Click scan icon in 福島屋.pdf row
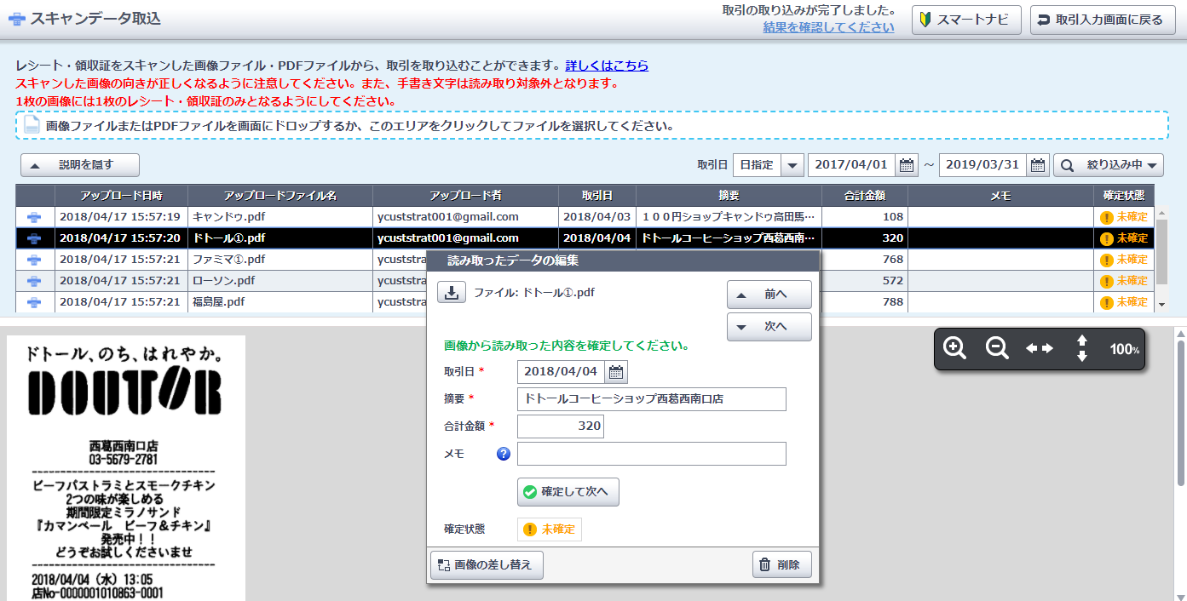 click(x=35, y=302)
